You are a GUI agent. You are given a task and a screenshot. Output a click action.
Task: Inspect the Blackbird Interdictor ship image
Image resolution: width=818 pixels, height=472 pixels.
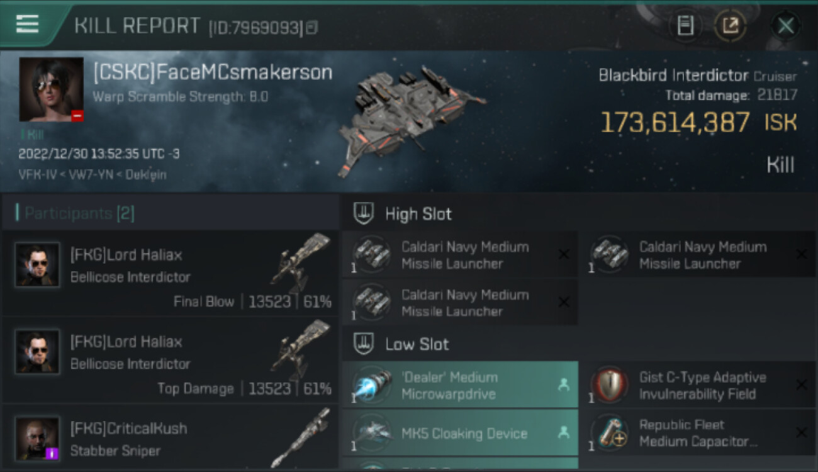(x=410, y=118)
